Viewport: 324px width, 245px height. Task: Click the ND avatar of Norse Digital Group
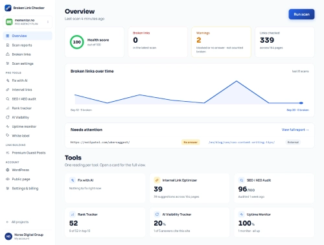pos(8,237)
